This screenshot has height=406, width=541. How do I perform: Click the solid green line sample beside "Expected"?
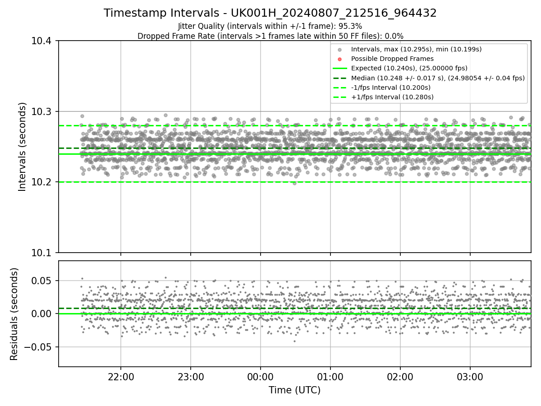340,69
